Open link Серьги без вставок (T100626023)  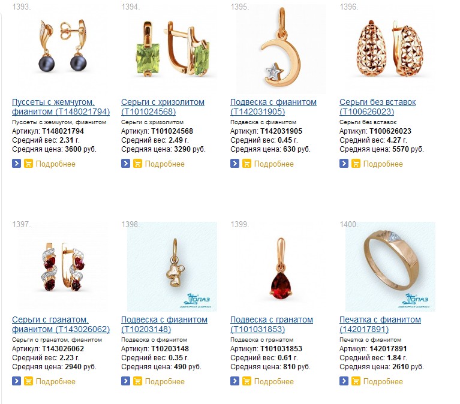(x=378, y=107)
